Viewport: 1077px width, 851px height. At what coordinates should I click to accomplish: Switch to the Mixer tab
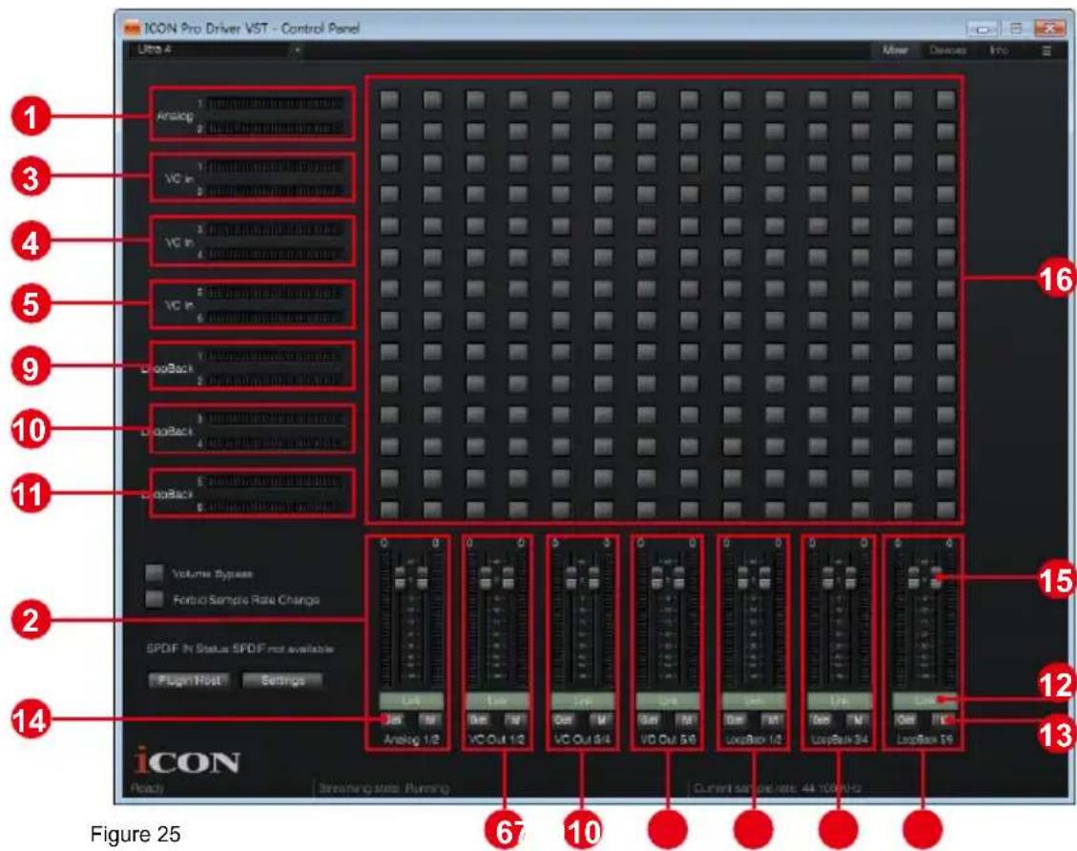(x=894, y=51)
